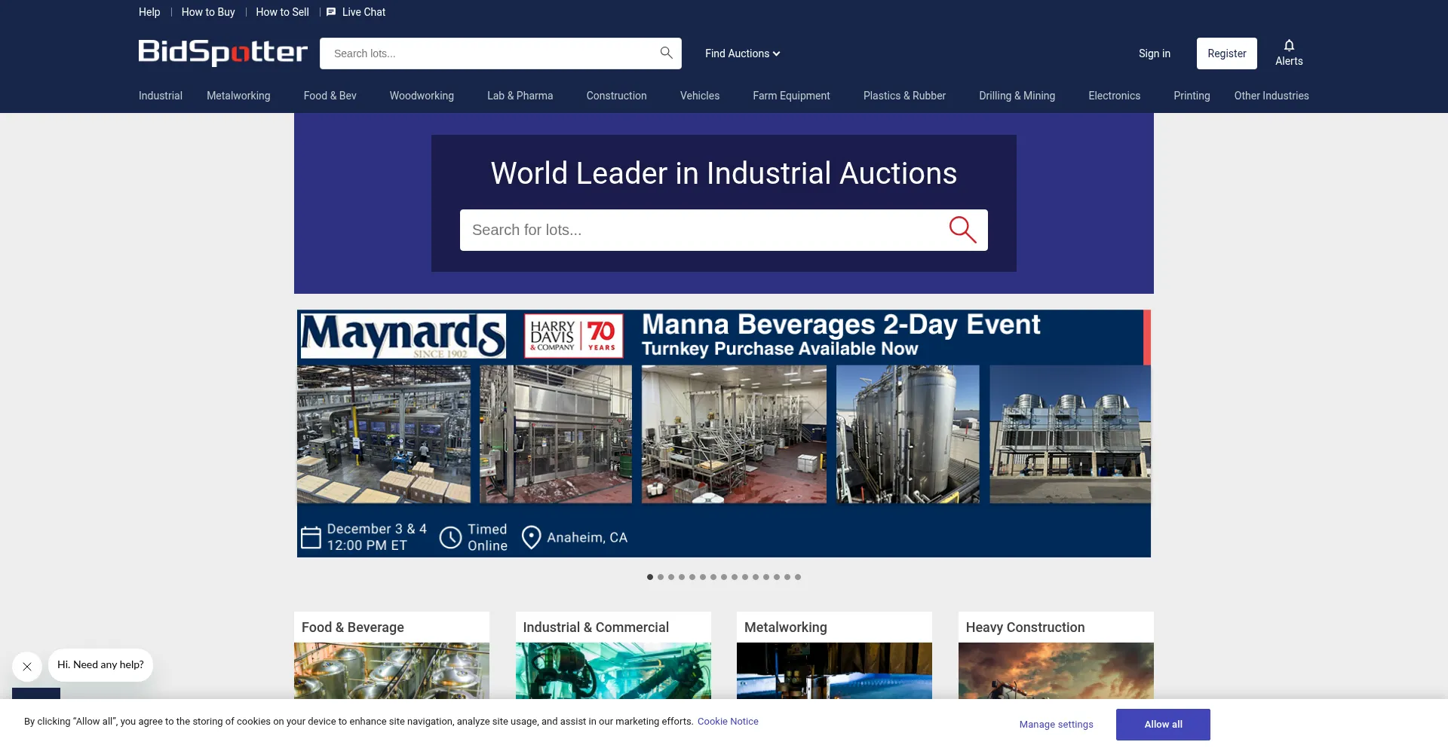Open the Alerts bell icon

pyautogui.click(x=1289, y=46)
